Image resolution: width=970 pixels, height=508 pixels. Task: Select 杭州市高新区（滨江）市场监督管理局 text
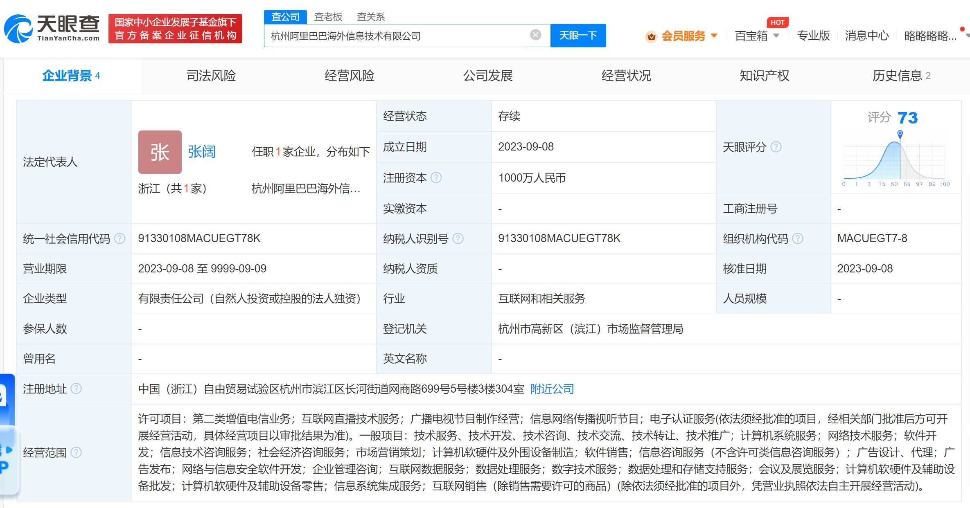click(591, 329)
